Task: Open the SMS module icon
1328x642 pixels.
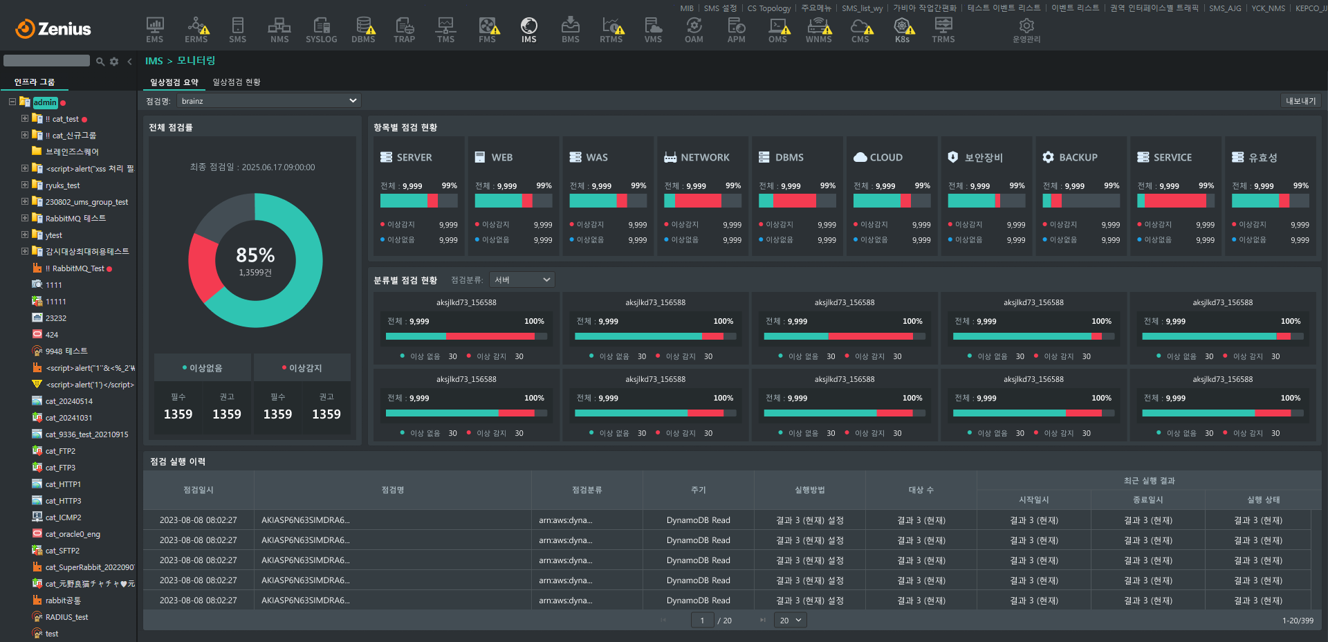Action: (238, 30)
